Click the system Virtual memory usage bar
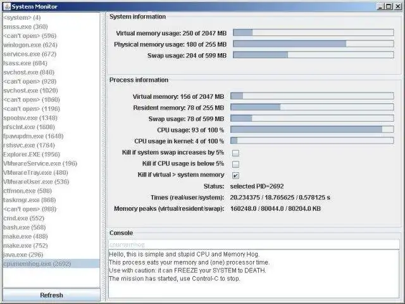Viewport: 405px width, 304px height. (313, 32)
